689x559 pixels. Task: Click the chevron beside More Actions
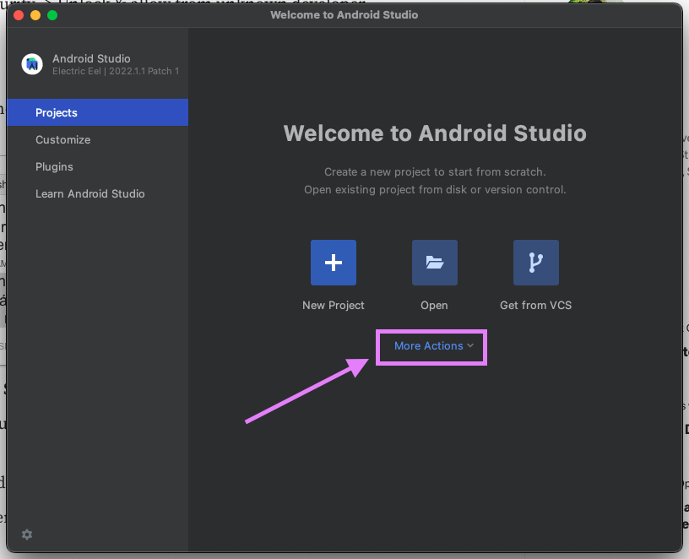pyautogui.click(x=470, y=345)
